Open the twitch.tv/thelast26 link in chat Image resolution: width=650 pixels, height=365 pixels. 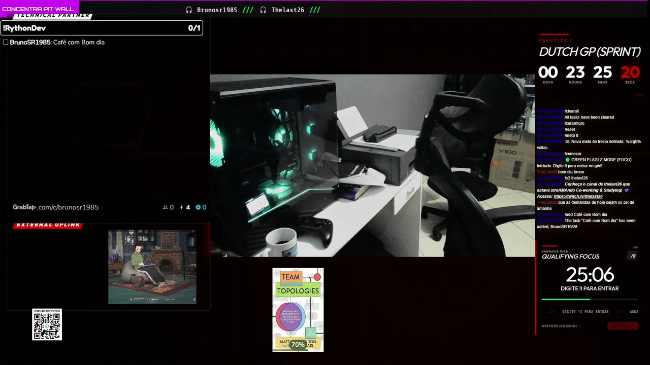[x=578, y=196]
